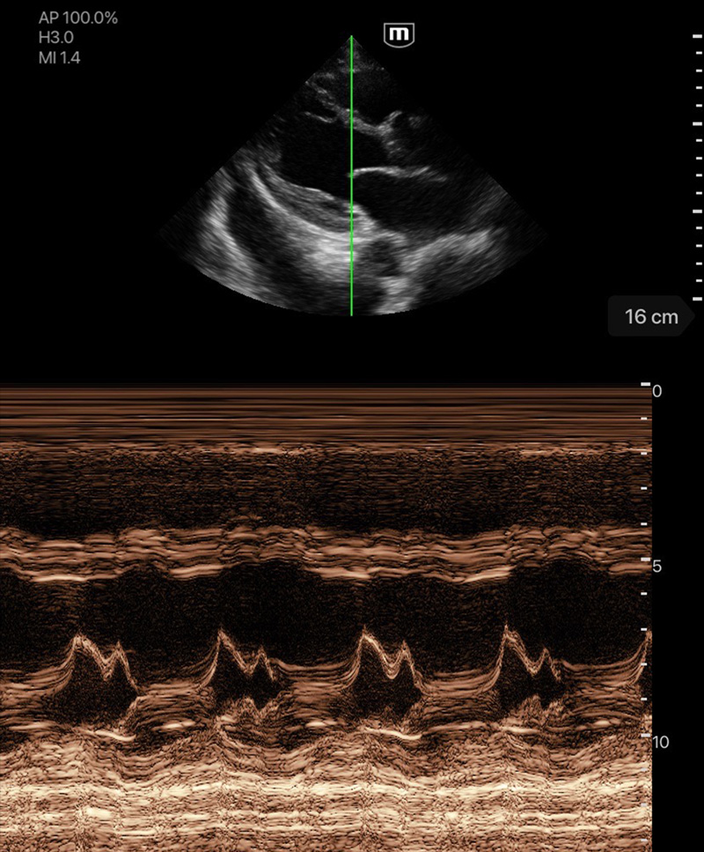Click top tick of 2D depth ruler
The width and height of the screenshot is (704, 852).
click(697, 38)
